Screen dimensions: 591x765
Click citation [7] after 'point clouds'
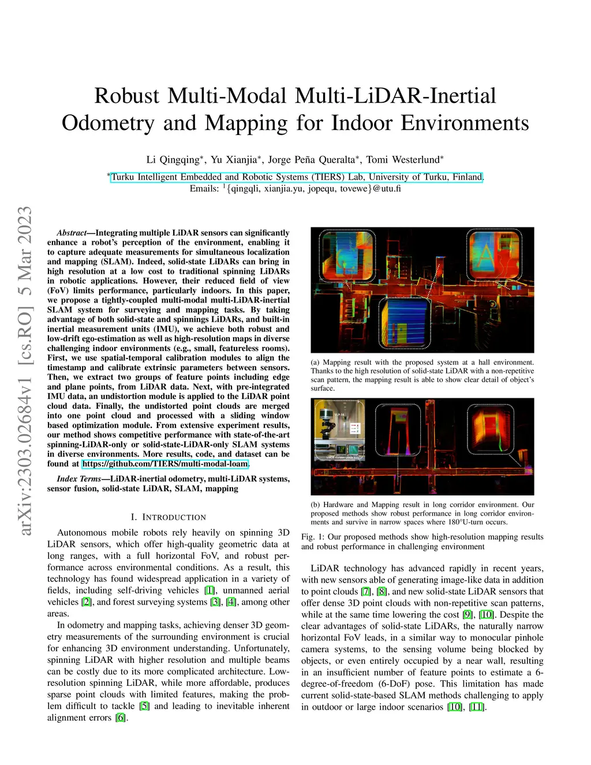(366, 591)
